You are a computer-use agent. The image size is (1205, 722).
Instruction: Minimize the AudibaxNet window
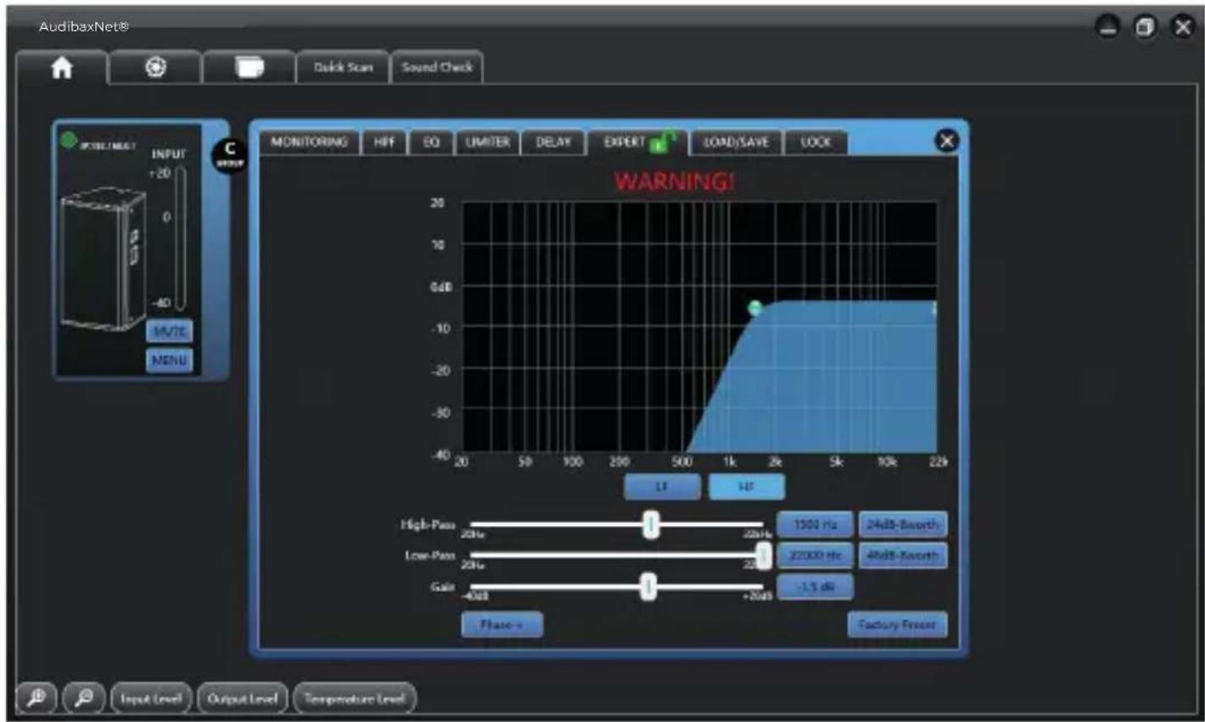(x=1109, y=27)
